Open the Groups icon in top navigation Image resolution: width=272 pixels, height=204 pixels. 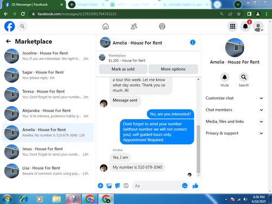coord(162,27)
